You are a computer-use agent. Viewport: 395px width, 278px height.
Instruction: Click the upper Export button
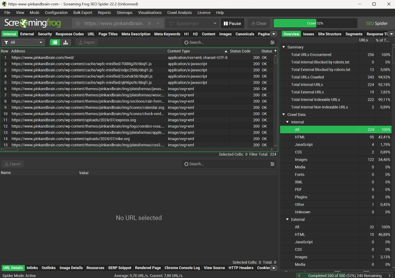[x=87, y=42]
